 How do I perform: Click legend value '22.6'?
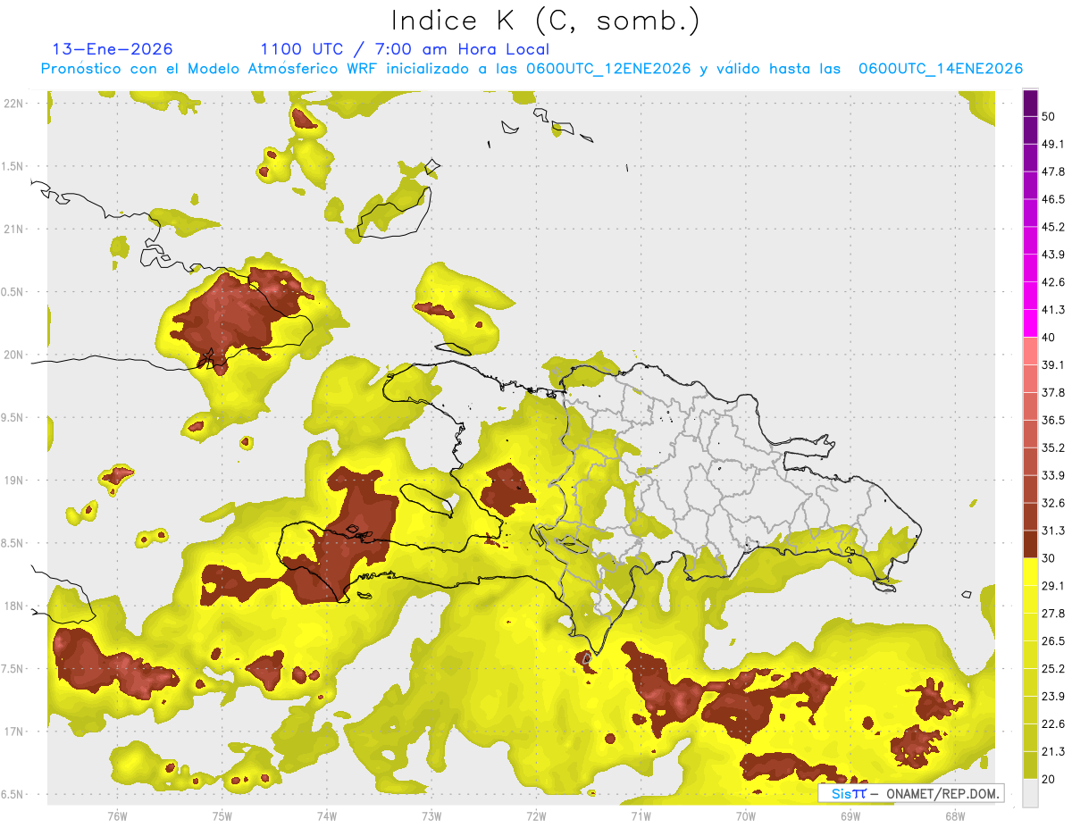click(1052, 724)
